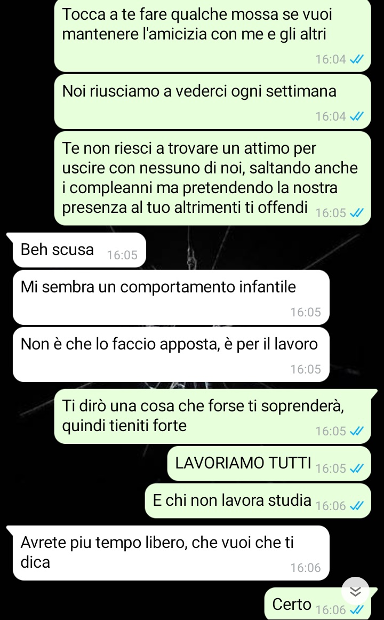Select 'Te non riesci a trovare un attimo' message
This screenshot has height=620, width=384.
coord(213,178)
